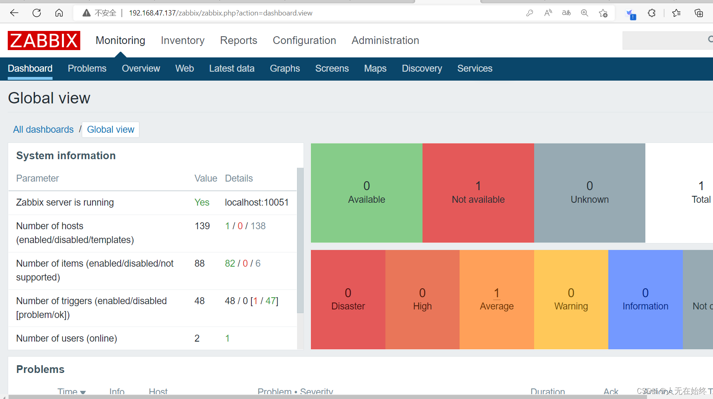Open the Graphs tab
The image size is (713, 399).
click(x=285, y=68)
